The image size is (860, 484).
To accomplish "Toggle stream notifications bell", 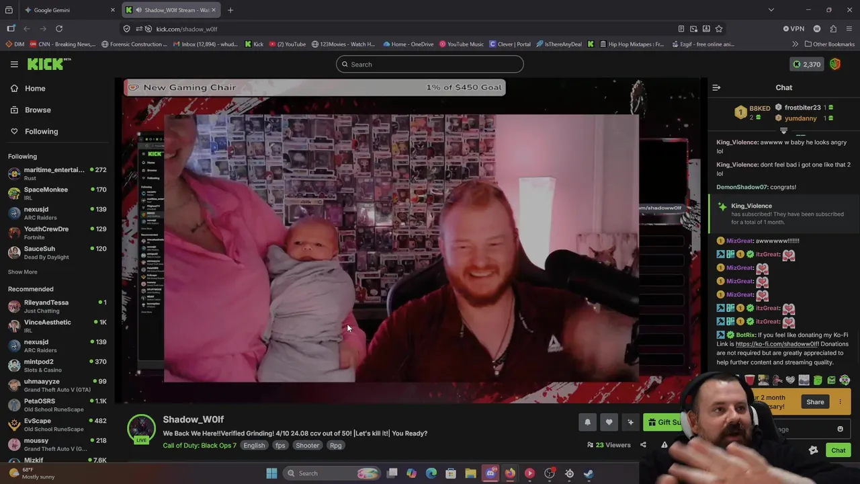I will (x=587, y=422).
